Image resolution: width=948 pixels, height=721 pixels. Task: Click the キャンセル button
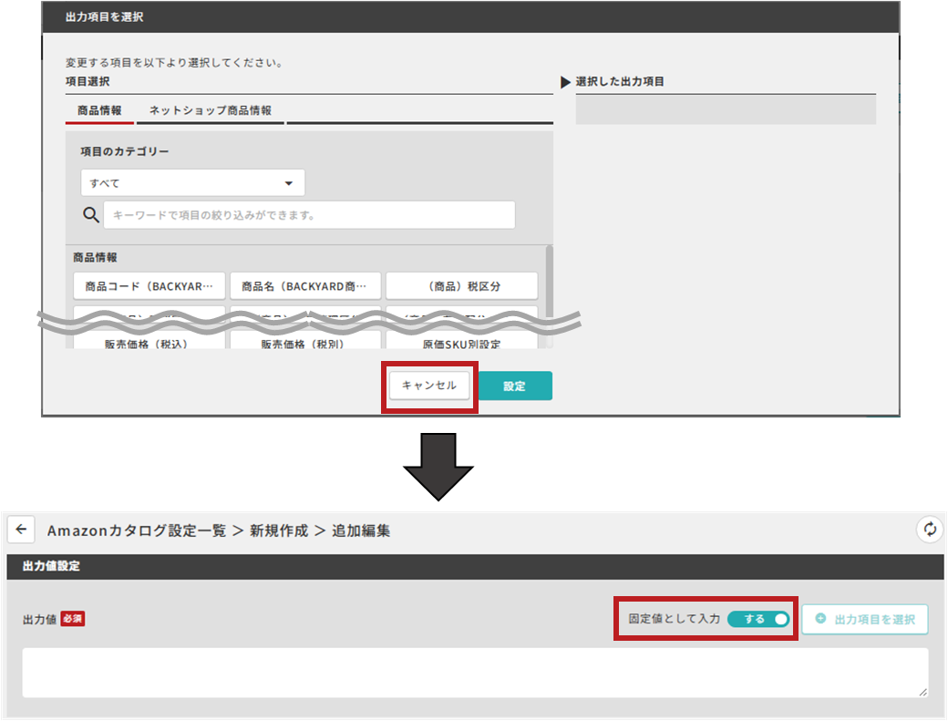tap(429, 386)
